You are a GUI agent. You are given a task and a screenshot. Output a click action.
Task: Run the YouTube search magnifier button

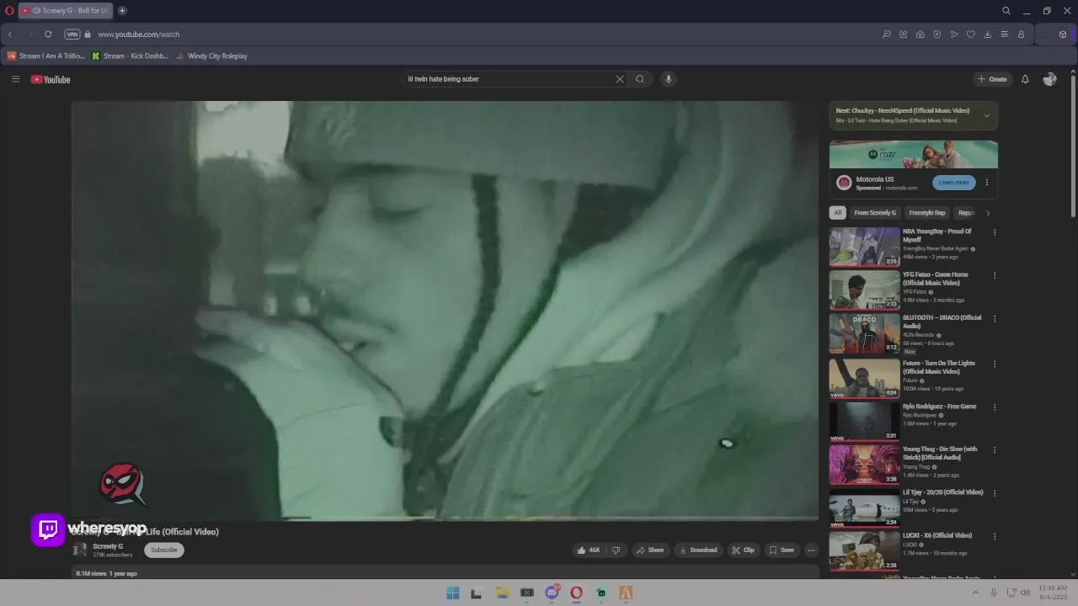coord(640,79)
